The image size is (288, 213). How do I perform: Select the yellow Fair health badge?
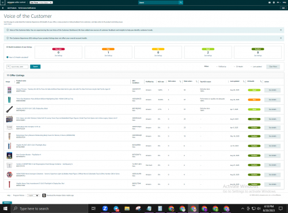(158, 49)
